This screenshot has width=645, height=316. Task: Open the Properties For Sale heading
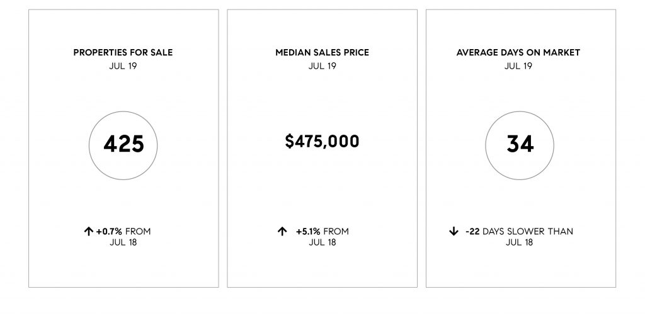pyautogui.click(x=123, y=53)
